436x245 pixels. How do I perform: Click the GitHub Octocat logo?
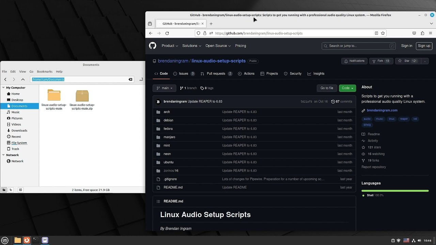point(153,46)
